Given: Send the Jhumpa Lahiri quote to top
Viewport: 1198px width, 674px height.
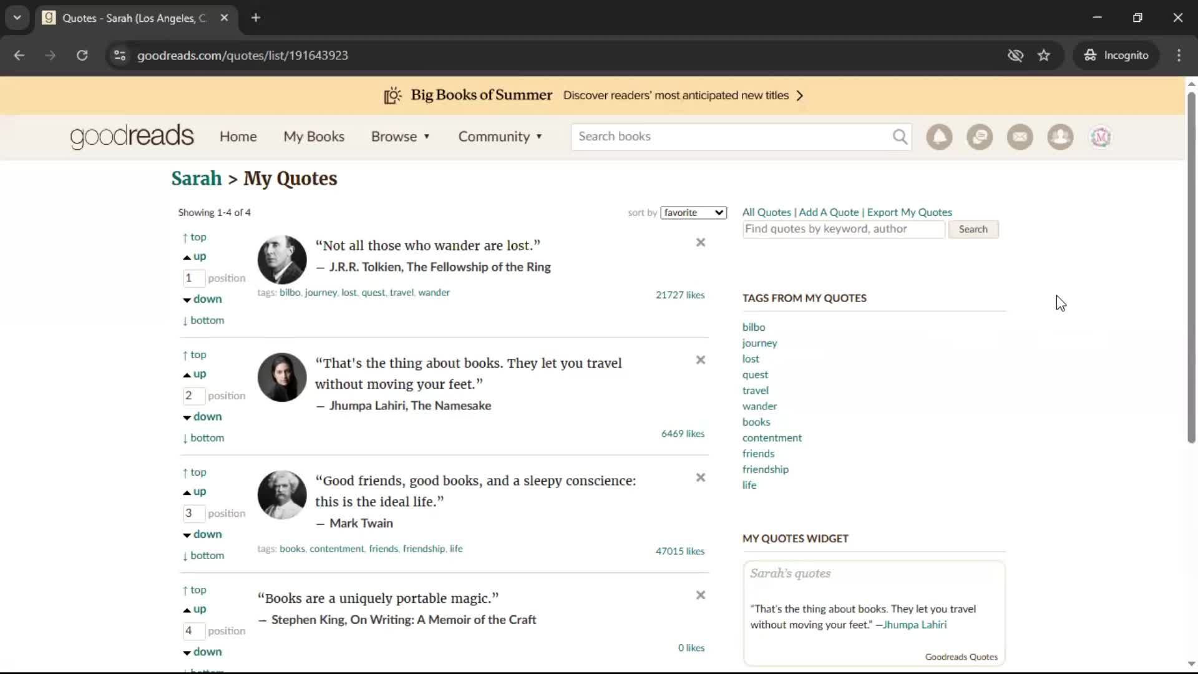Looking at the screenshot, I should coord(195,354).
